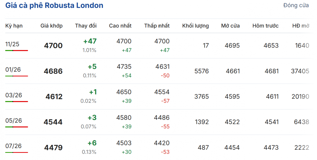This screenshot has height=160, width=317.
Task: Click the 'Giá cà phê Robusta London' title
Action: click(54, 6)
